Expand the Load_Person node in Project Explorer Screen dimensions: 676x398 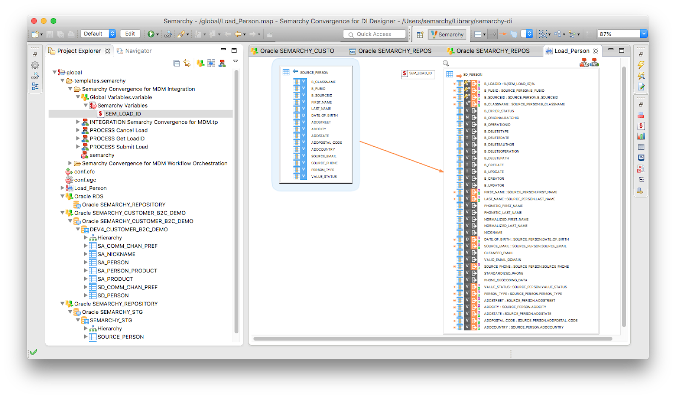pos(63,188)
